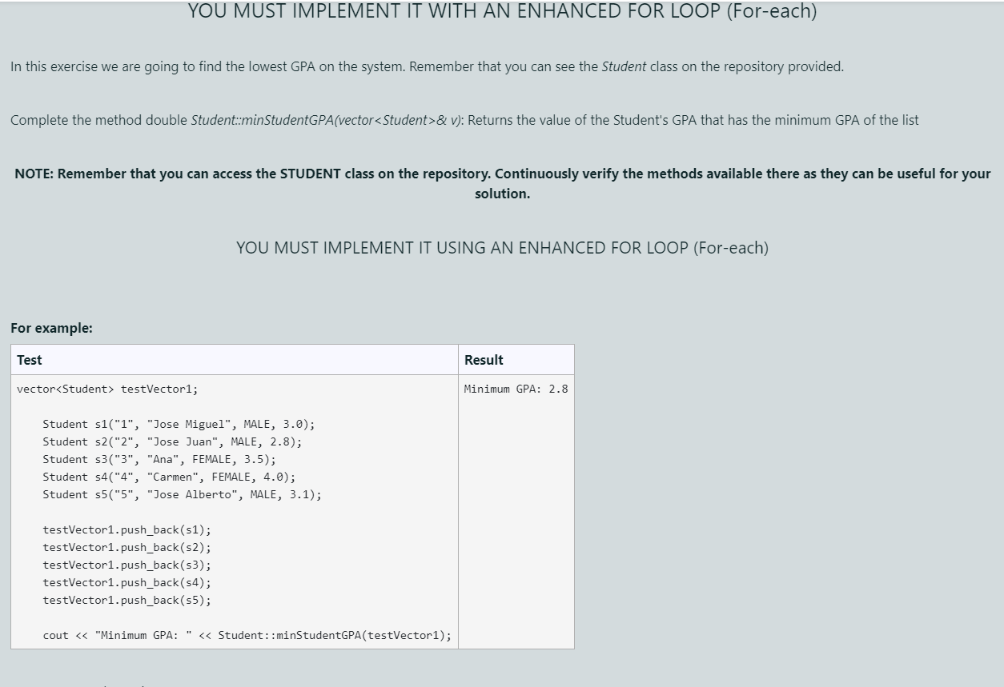1004x687 pixels.
Task: Click the bold NOTE repository reminder paragraph
Action: 502,183
